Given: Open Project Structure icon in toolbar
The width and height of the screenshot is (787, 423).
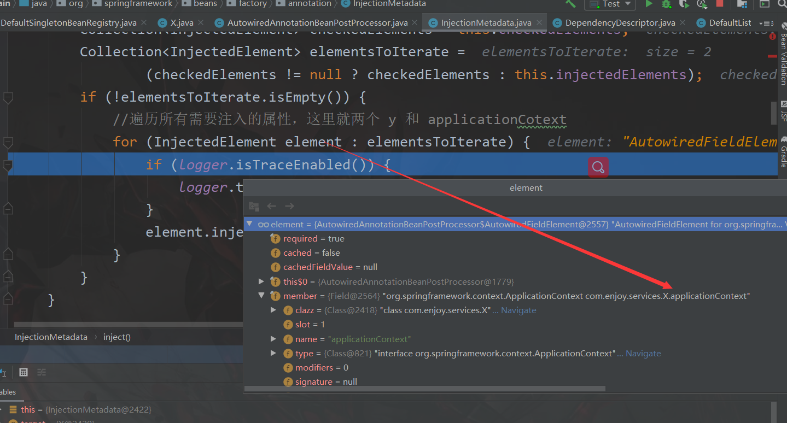Looking at the screenshot, I should pos(742,4).
